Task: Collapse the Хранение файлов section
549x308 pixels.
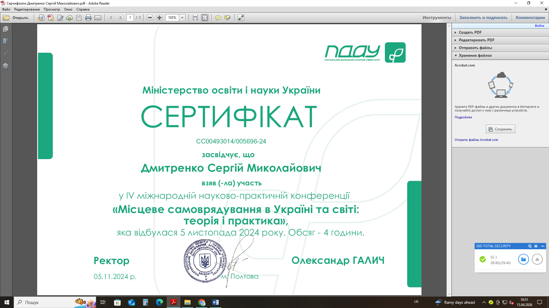Action: [475, 55]
